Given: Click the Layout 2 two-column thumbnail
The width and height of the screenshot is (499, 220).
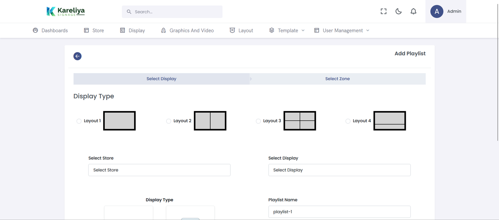Looking at the screenshot, I should click(210, 121).
